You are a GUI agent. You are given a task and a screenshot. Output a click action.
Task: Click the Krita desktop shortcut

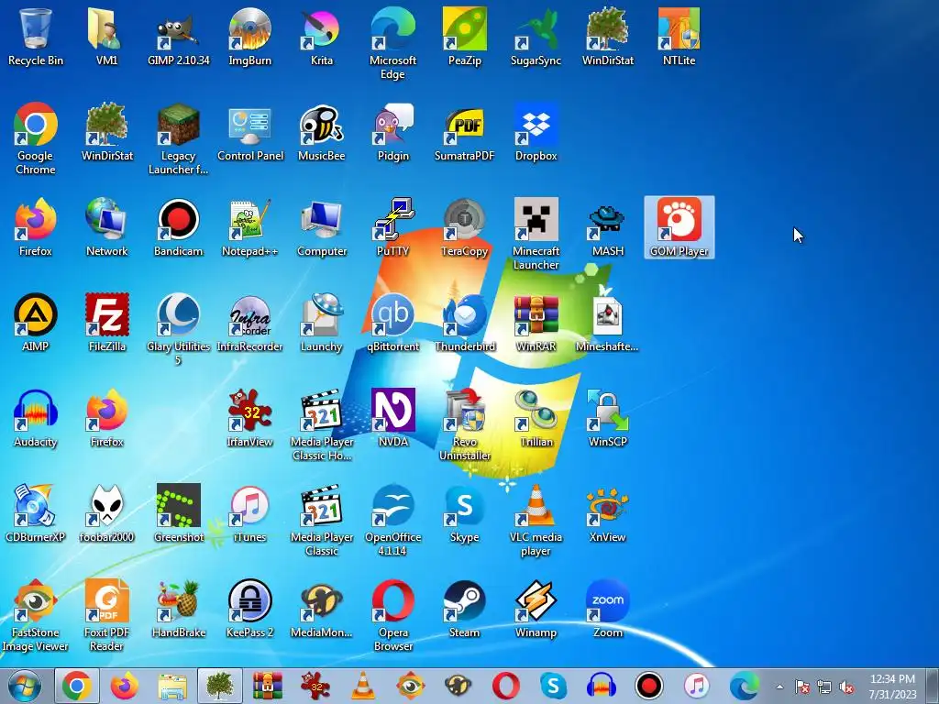click(322, 37)
